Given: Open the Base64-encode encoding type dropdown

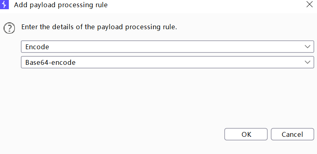Looking at the screenshot, I should [167, 62].
